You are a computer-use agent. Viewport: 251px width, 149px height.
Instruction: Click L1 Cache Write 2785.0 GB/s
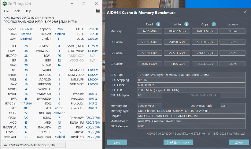tap(177, 42)
